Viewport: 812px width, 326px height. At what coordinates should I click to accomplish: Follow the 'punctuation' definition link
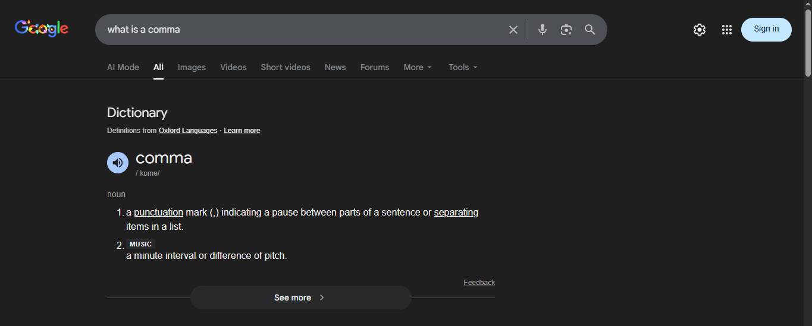(158, 213)
